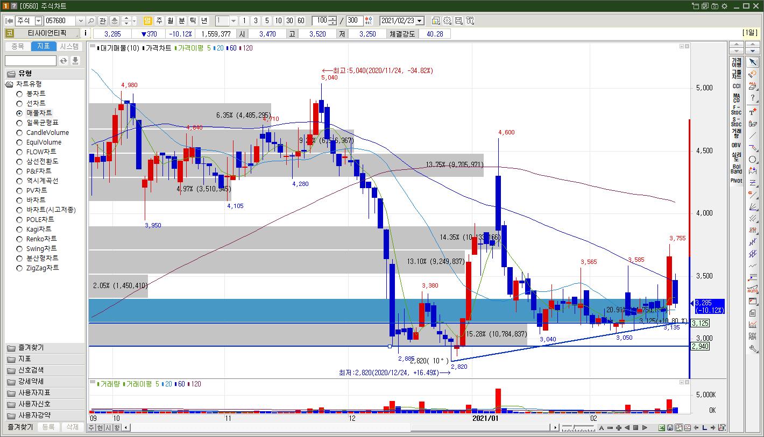Viewport: 764px width, 437px height.
Task: Click the first-record arrow icon left of 주식 dropdown
Action: (9, 20)
